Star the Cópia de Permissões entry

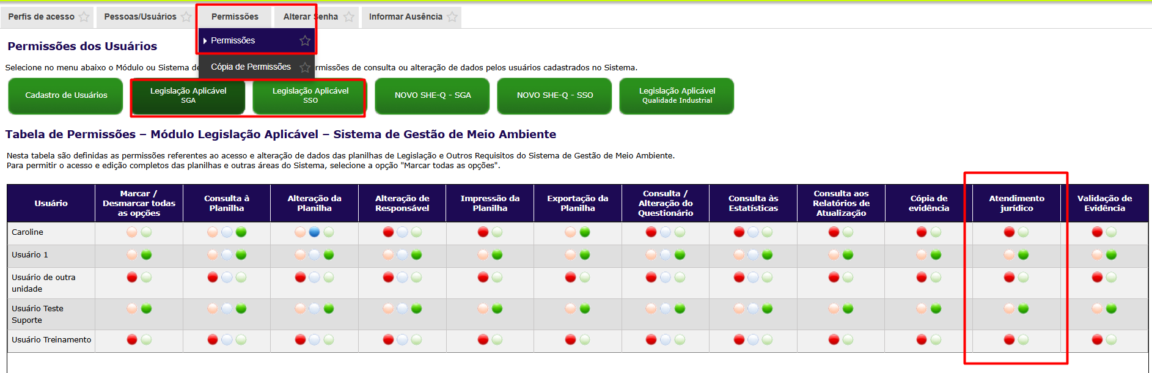pyautogui.click(x=305, y=67)
